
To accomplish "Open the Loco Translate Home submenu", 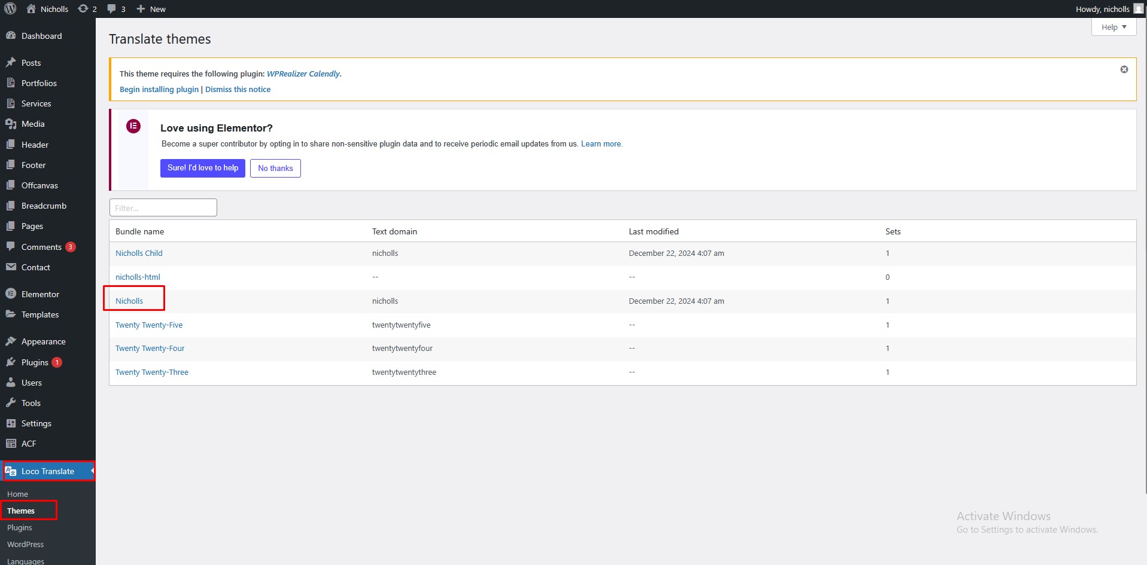I will pyautogui.click(x=18, y=494).
